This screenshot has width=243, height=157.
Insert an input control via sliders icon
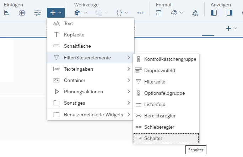(37, 13)
